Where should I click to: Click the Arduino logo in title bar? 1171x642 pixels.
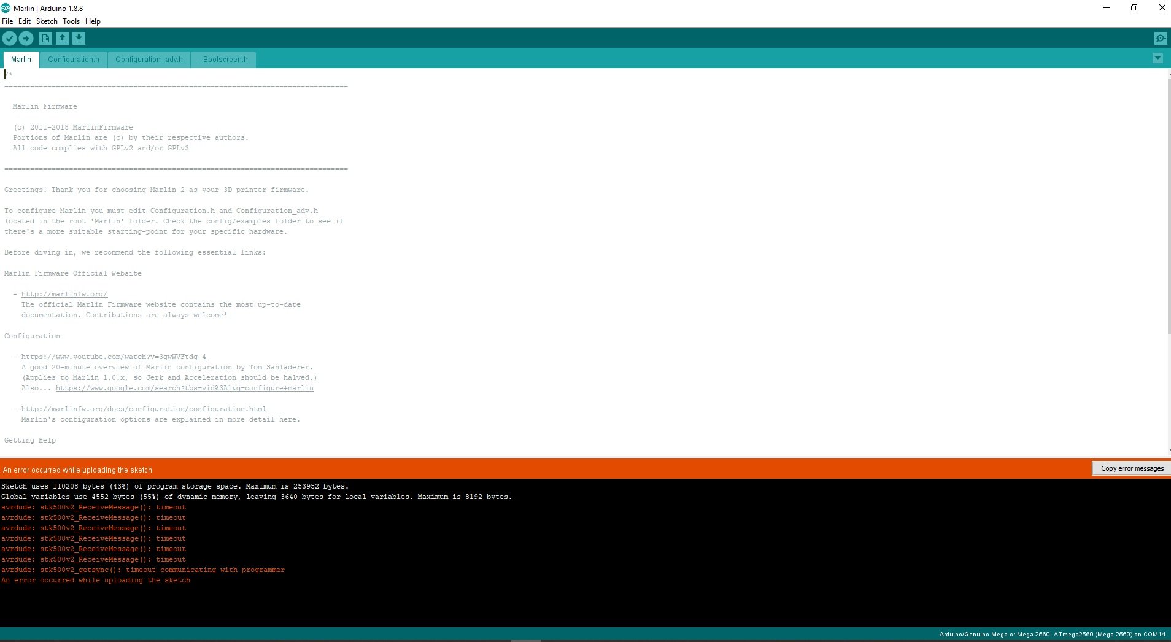[x=6, y=8]
